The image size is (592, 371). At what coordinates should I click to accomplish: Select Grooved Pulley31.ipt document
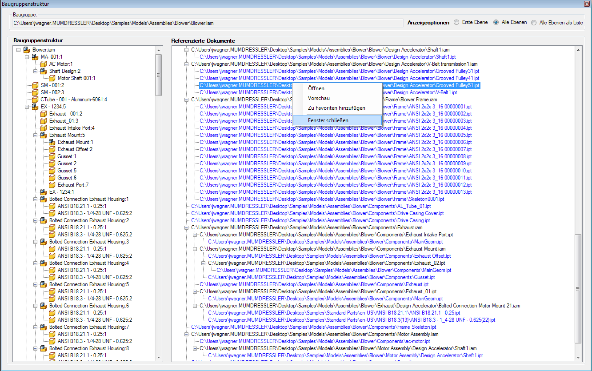[340, 71]
